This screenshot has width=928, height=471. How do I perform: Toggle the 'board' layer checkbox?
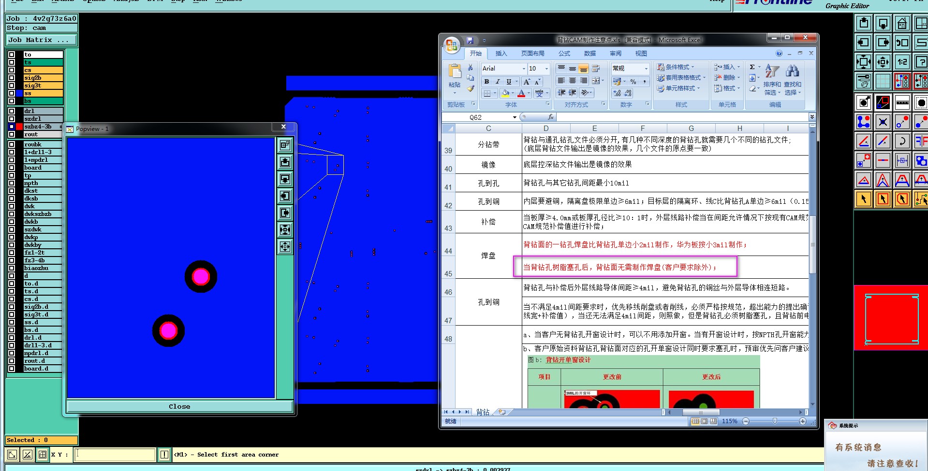coord(12,168)
